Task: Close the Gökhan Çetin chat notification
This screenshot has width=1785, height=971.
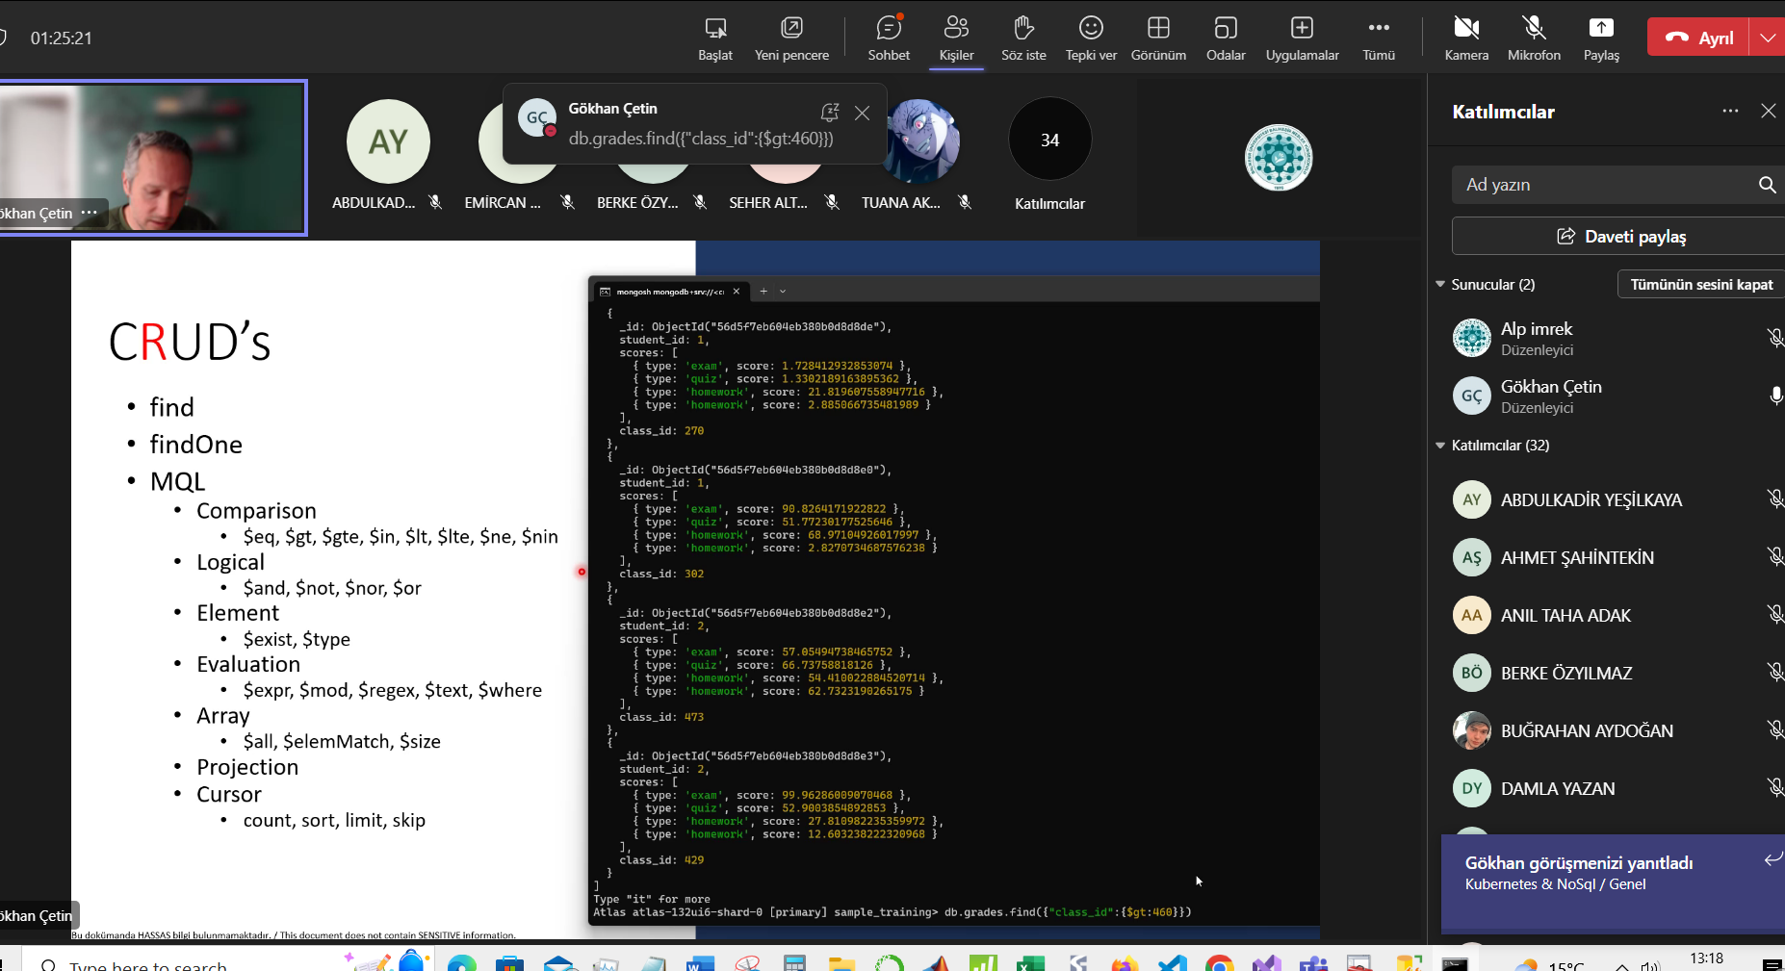Action: point(862,114)
